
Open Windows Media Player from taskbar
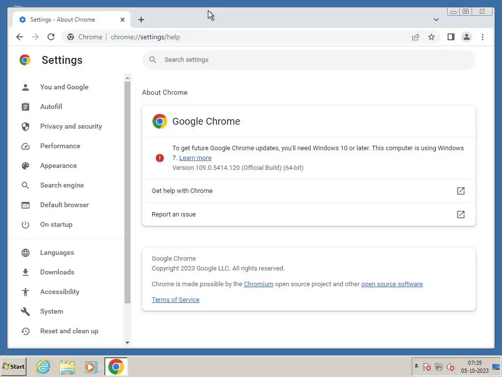[x=91, y=366]
